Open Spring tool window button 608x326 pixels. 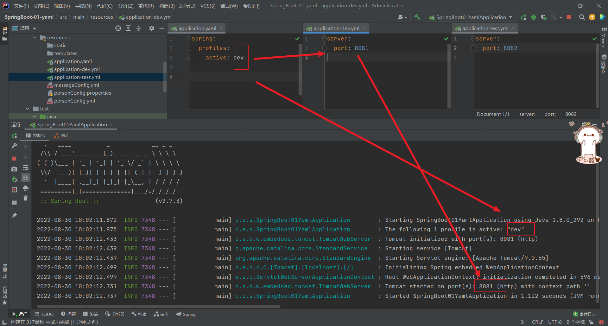[186, 314]
